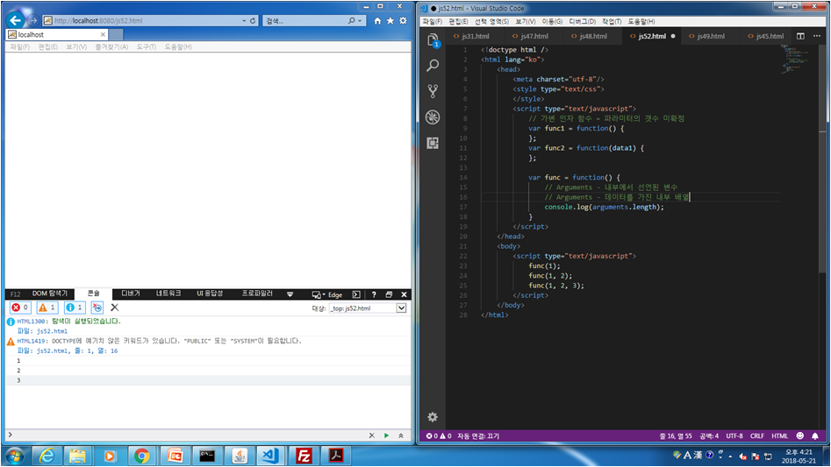Open the target frame dropdown in console

(x=368, y=308)
